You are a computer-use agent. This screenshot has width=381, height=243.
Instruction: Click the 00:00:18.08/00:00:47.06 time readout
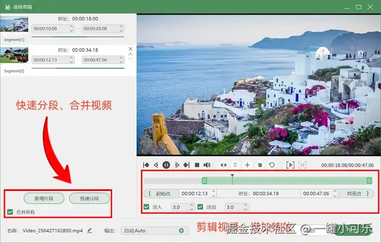[347, 165]
